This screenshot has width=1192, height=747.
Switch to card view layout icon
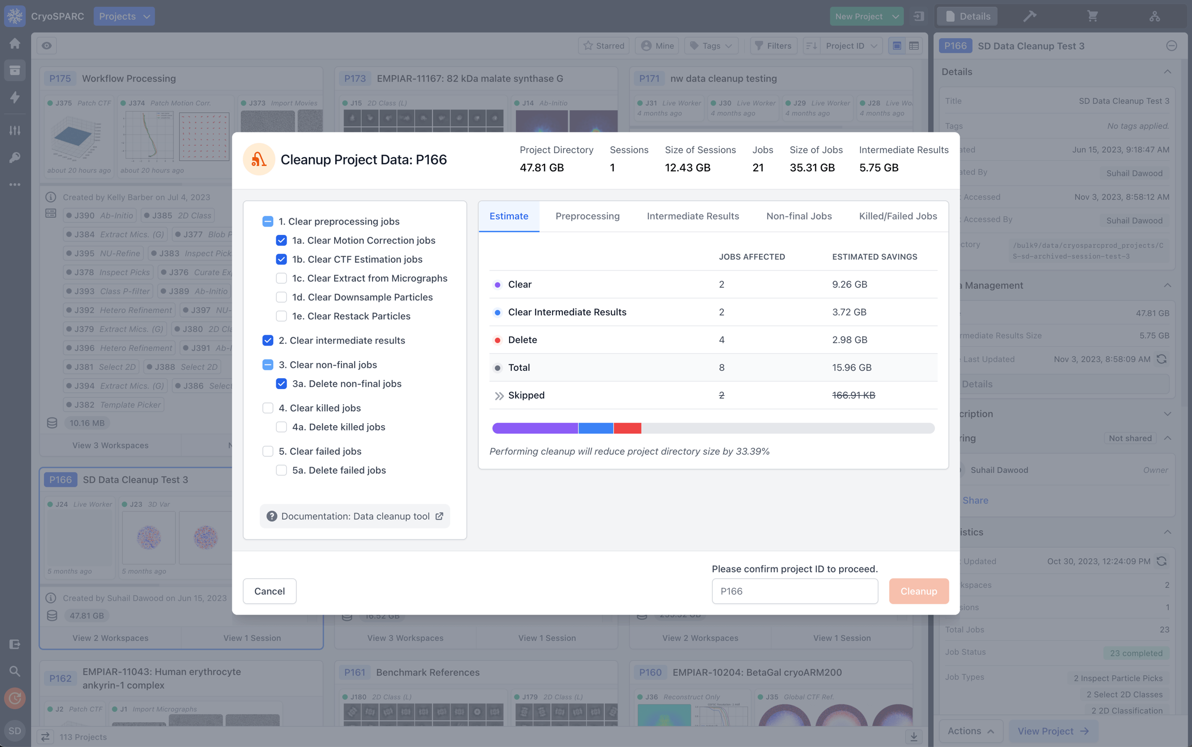pyautogui.click(x=897, y=46)
